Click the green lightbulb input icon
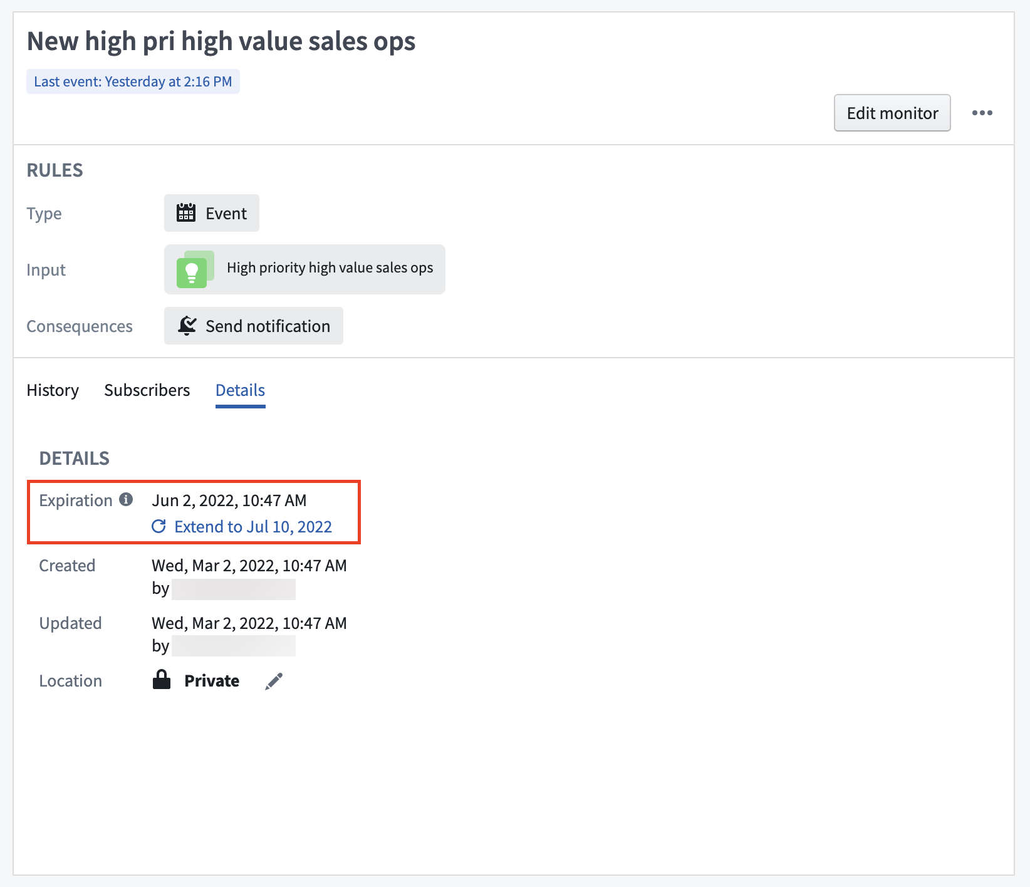 [195, 269]
